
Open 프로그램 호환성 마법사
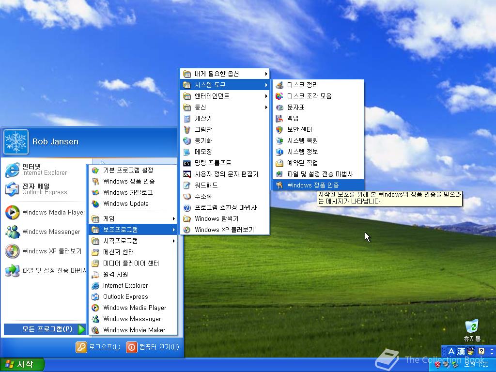[x=225, y=207]
